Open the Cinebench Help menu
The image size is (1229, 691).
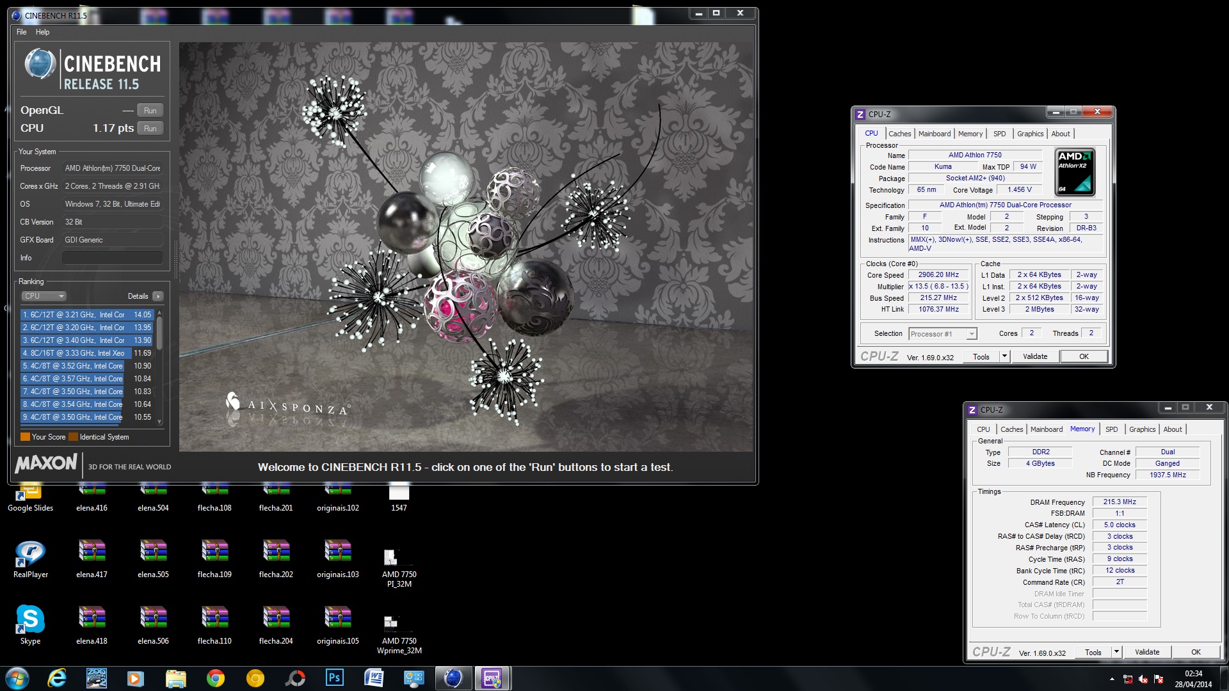click(42, 32)
